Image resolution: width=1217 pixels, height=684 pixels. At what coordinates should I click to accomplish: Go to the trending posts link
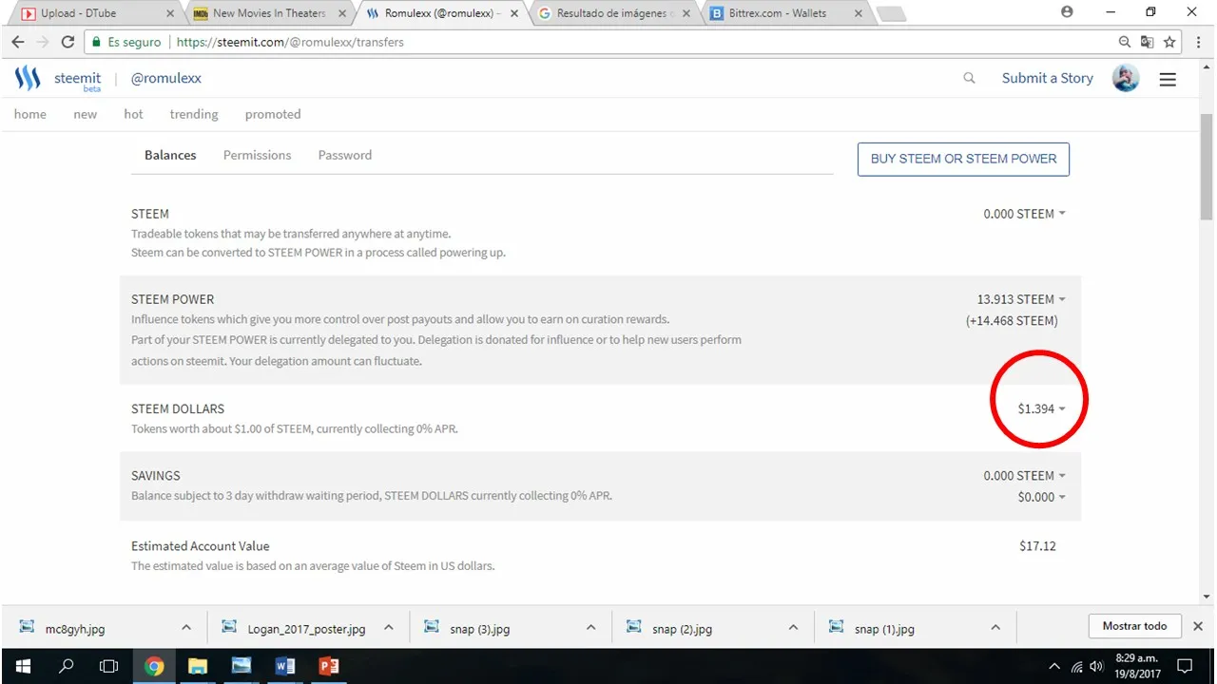tap(194, 114)
